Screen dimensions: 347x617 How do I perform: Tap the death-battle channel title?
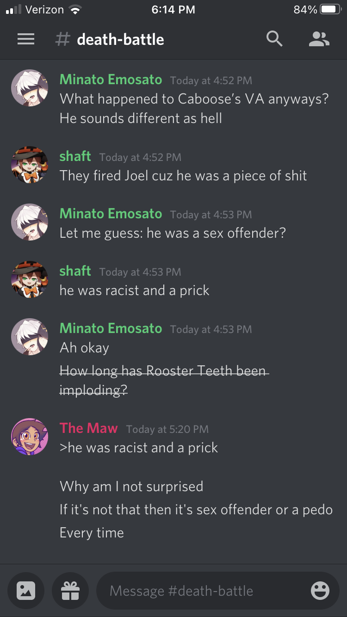tap(120, 39)
